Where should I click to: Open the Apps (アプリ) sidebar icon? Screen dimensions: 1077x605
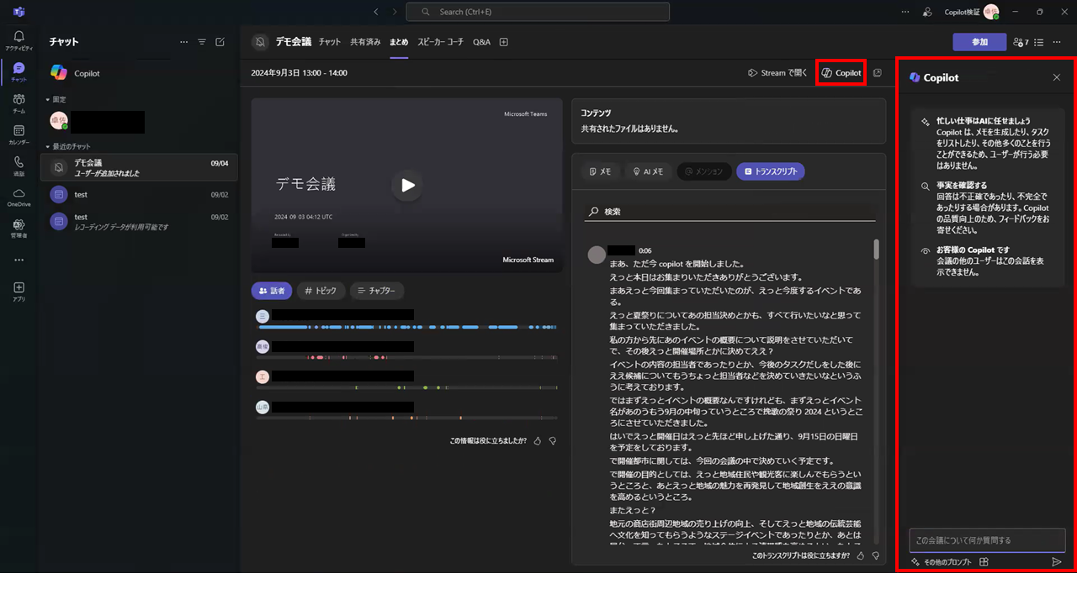[x=19, y=291]
